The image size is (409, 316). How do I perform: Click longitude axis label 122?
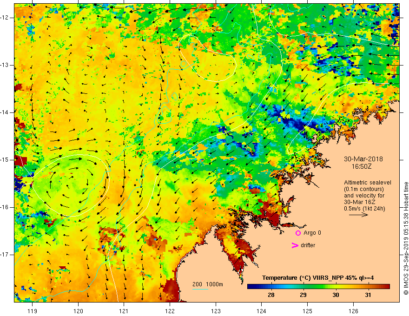tap(170, 311)
